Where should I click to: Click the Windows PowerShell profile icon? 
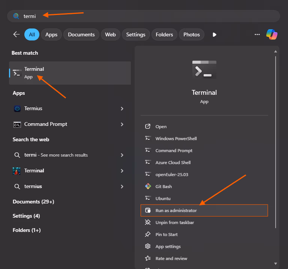tap(148, 138)
